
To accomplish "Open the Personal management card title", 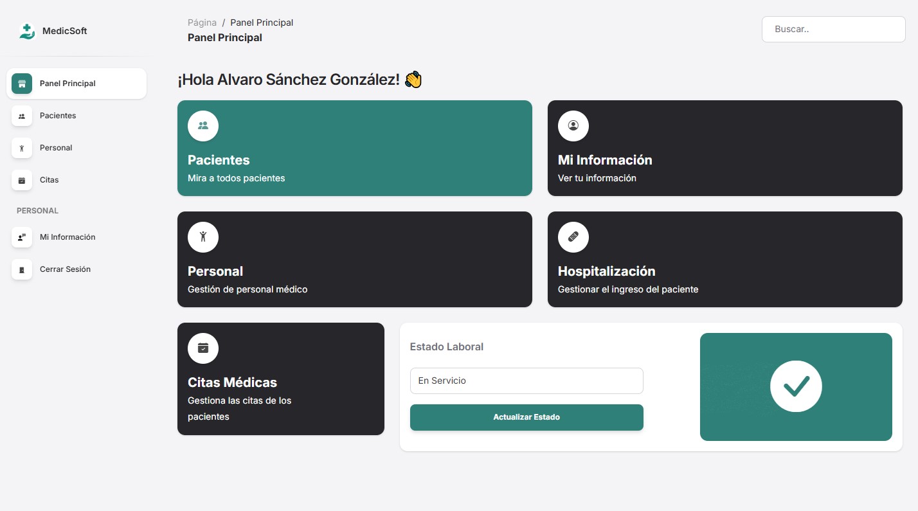I will click(x=215, y=271).
